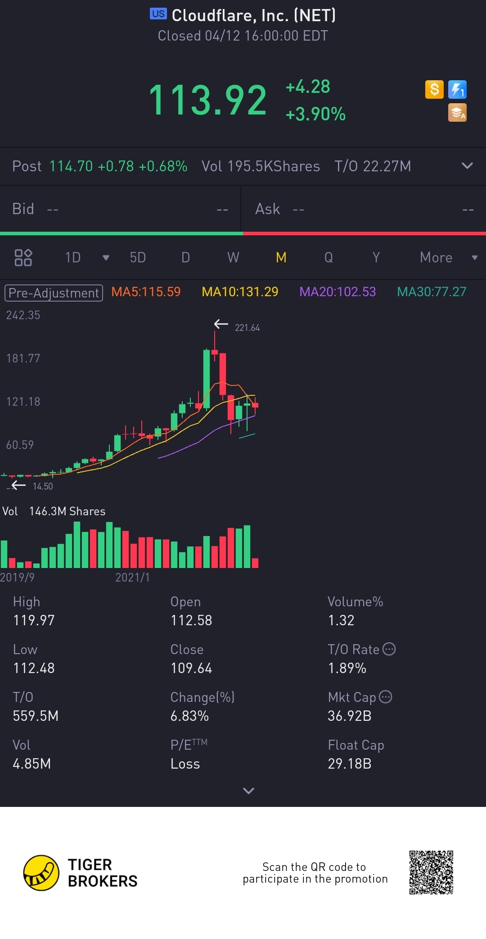This screenshot has height=939, width=486.
Task: Select the Q quarterly chart tab
Action: click(328, 257)
